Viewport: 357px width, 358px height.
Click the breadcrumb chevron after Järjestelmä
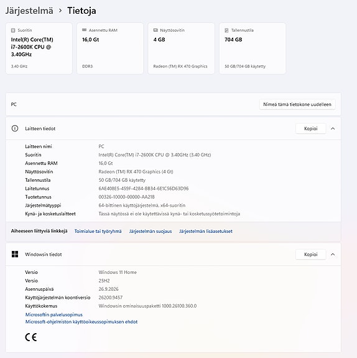(x=60, y=11)
